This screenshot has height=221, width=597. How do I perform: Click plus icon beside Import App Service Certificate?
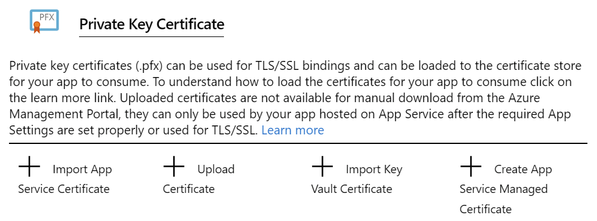(29, 166)
